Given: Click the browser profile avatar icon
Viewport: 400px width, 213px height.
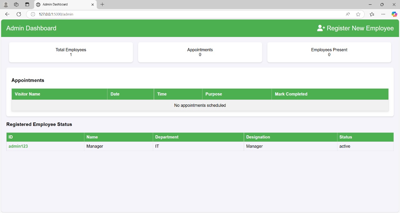Looking at the screenshot, I should [x=6, y=4].
